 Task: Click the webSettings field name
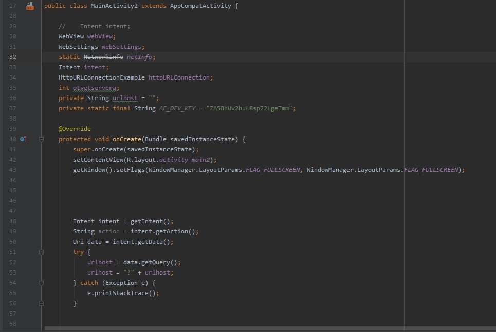coord(121,47)
